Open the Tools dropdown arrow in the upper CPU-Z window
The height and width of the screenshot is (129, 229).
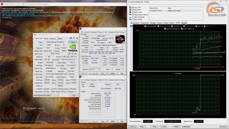(x=107, y=73)
